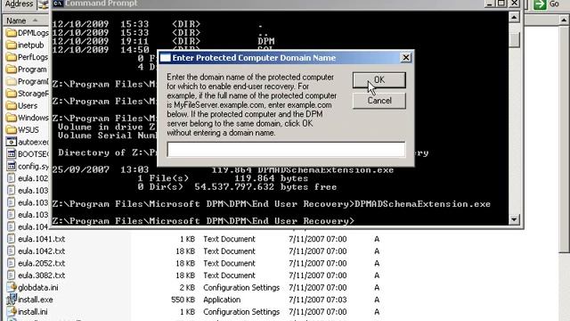Click the 7/11/2007 07:03 date cell
Image resolution: width=570 pixels, height=321 pixels.
[x=318, y=300]
